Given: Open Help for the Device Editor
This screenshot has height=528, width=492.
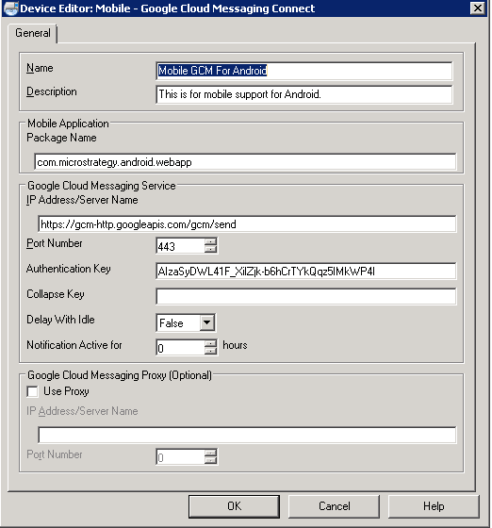Looking at the screenshot, I should [434, 506].
